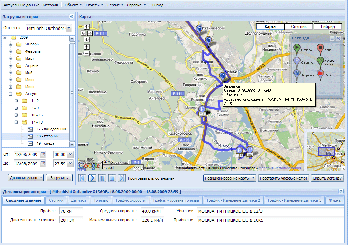Switch map view to Гибрид

click(x=327, y=27)
